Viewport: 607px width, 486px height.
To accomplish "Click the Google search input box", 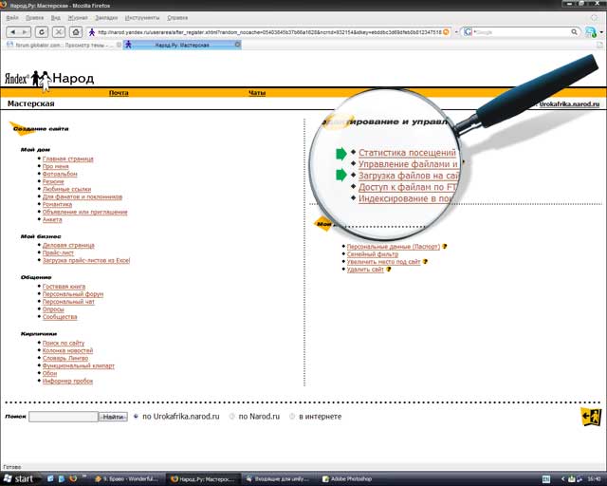I will 522,32.
